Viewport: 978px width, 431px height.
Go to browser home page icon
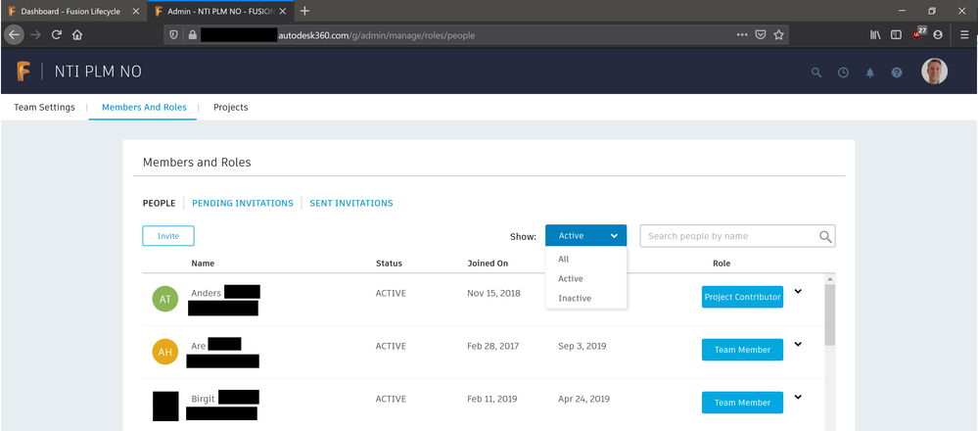76,35
